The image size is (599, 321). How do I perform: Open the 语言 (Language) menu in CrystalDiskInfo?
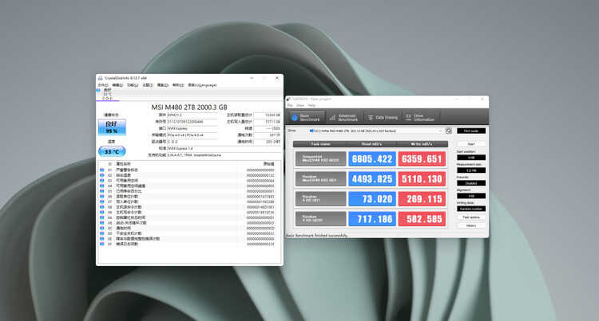coord(203,85)
